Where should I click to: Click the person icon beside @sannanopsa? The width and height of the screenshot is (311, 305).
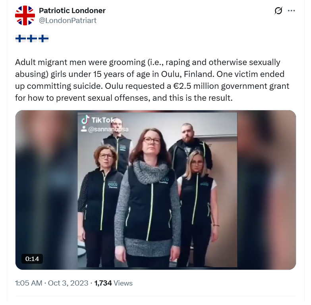click(x=84, y=129)
